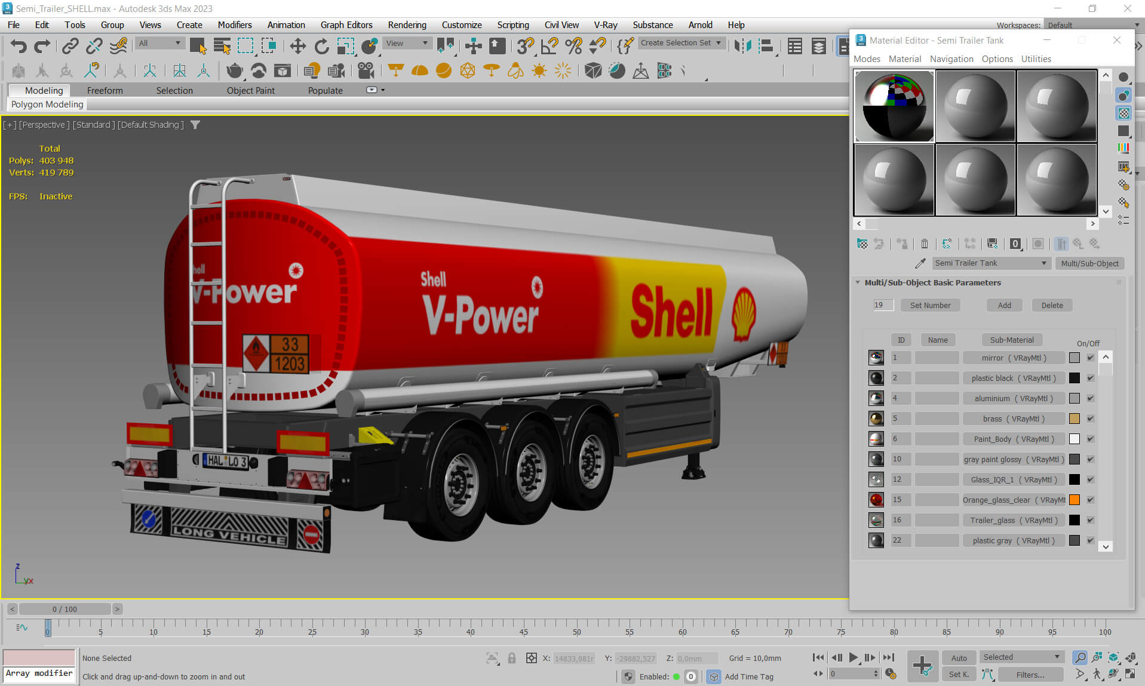Select the Select and Rotate tool

pos(321,46)
